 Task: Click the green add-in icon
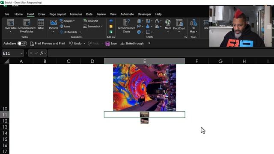pyautogui.click(x=111, y=32)
